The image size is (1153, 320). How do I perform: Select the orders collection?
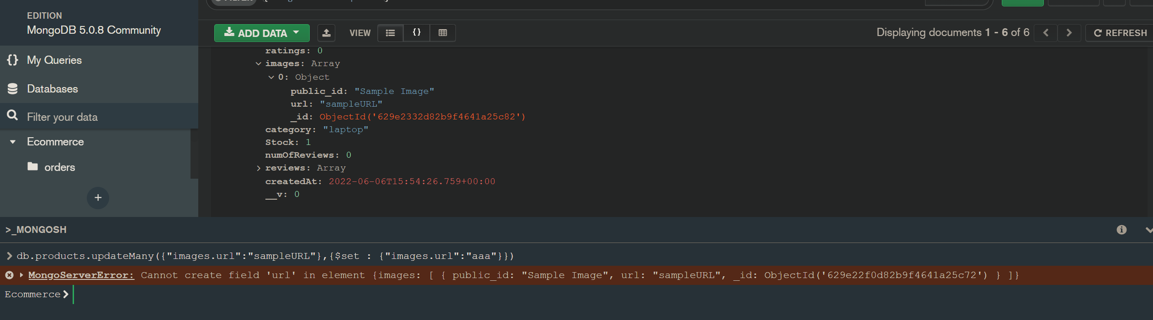[59, 167]
